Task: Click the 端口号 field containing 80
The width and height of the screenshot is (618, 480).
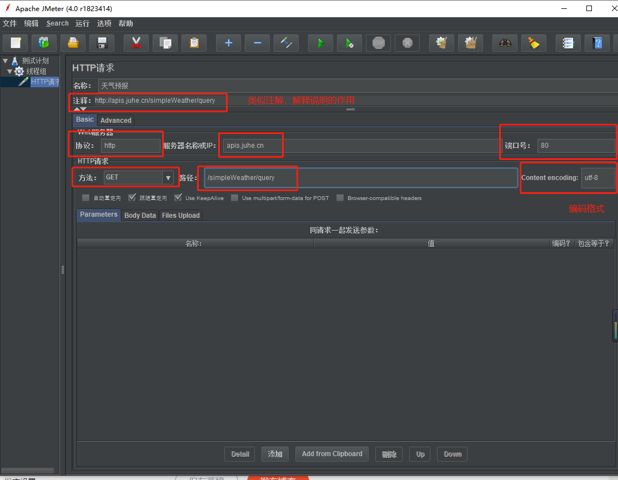Action: (x=576, y=146)
